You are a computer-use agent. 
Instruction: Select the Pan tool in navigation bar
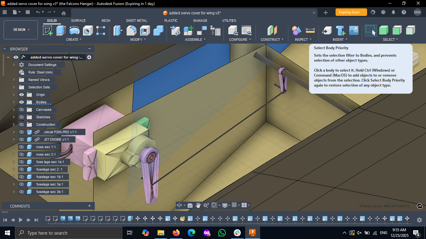coord(198,205)
